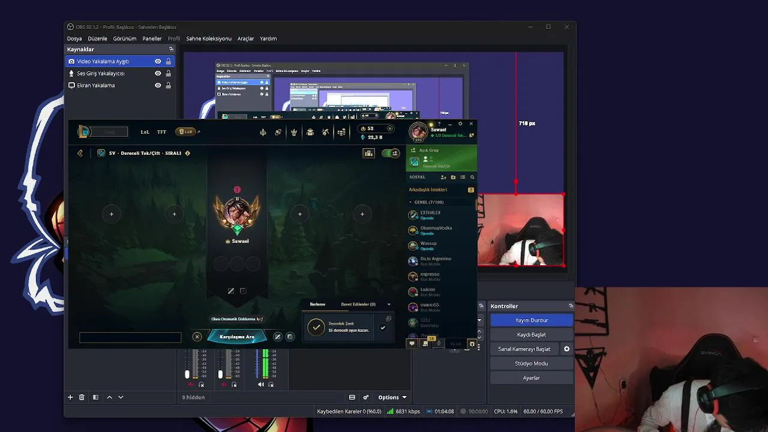The height and width of the screenshot is (432, 768).
Task: Search friends with magnifier icon
Action: 472,178
